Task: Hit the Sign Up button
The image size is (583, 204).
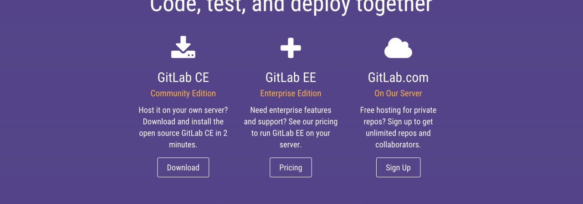Action: 398,167
